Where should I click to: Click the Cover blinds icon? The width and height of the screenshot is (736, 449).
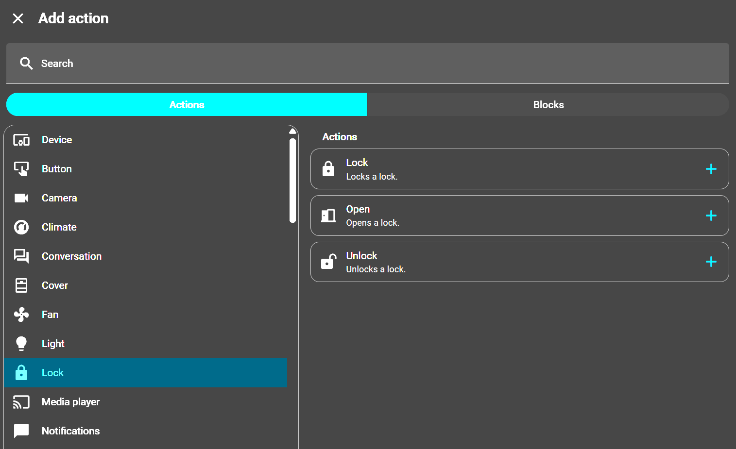pos(21,285)
